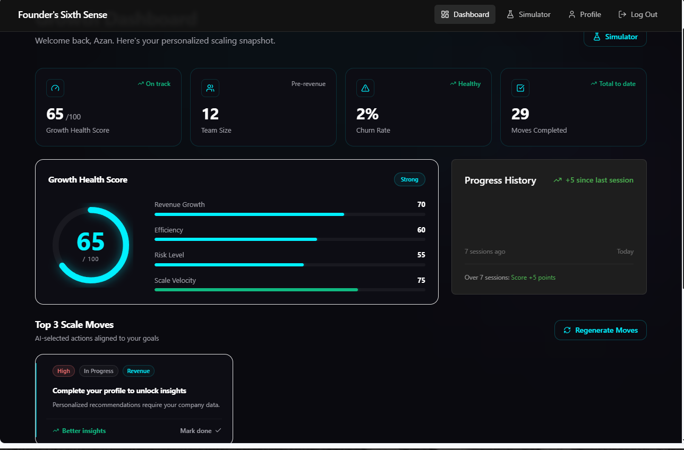Click the cyan Simulator button below navbar
Viewport: 684px width, 450px height.
click(x=615, y=37)
